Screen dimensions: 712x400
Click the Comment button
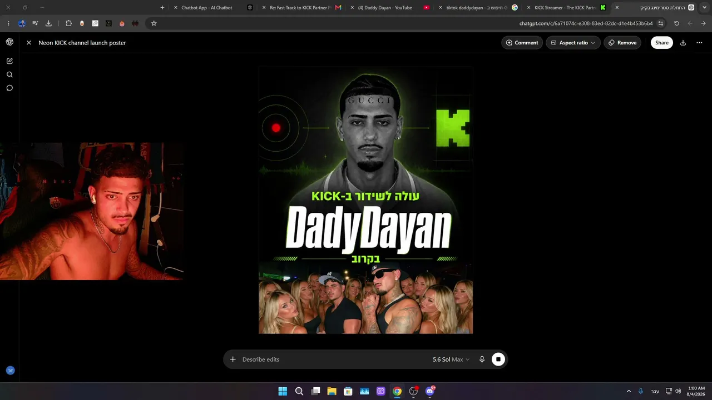click(522, 43)
